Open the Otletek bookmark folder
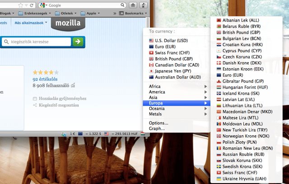This screenshot has height=184, width=289. [66, 13]
